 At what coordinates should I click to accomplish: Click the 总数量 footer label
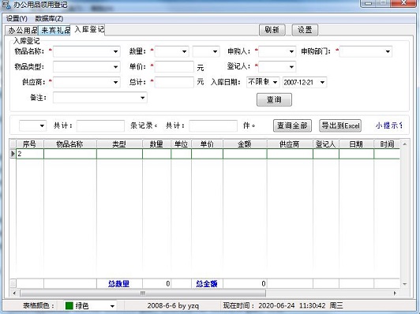coord(119,284)
